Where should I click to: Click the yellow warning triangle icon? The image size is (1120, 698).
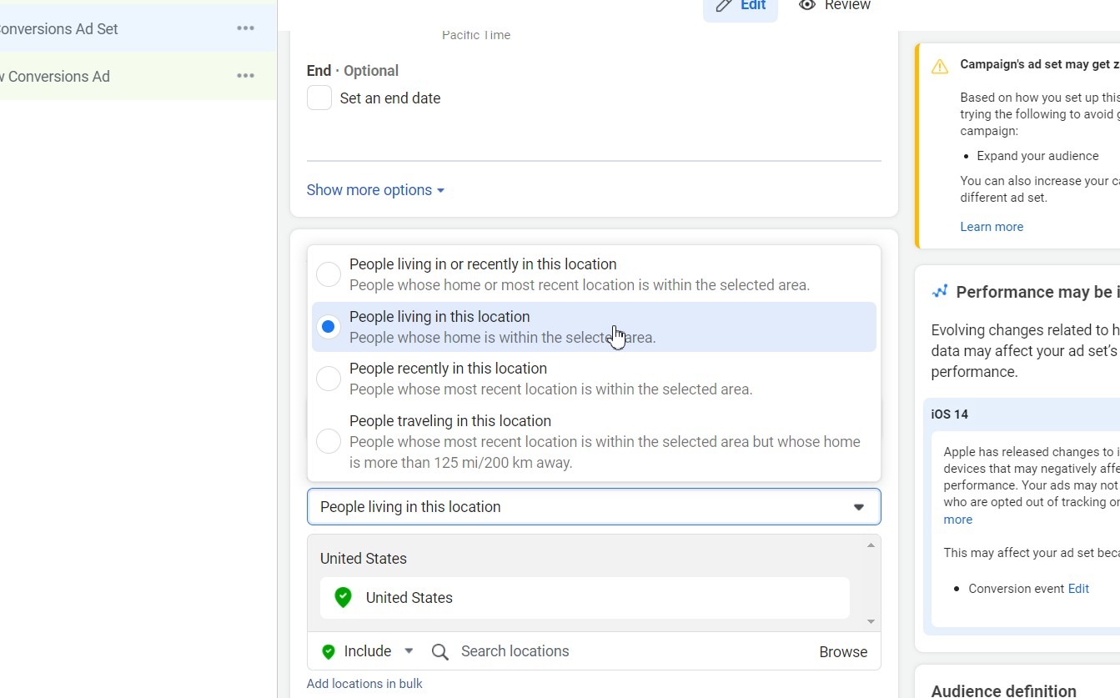940,67
